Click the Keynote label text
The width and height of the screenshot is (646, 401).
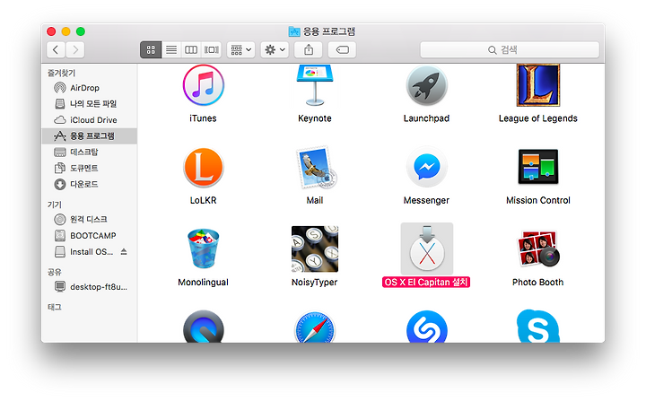(315, 118)
